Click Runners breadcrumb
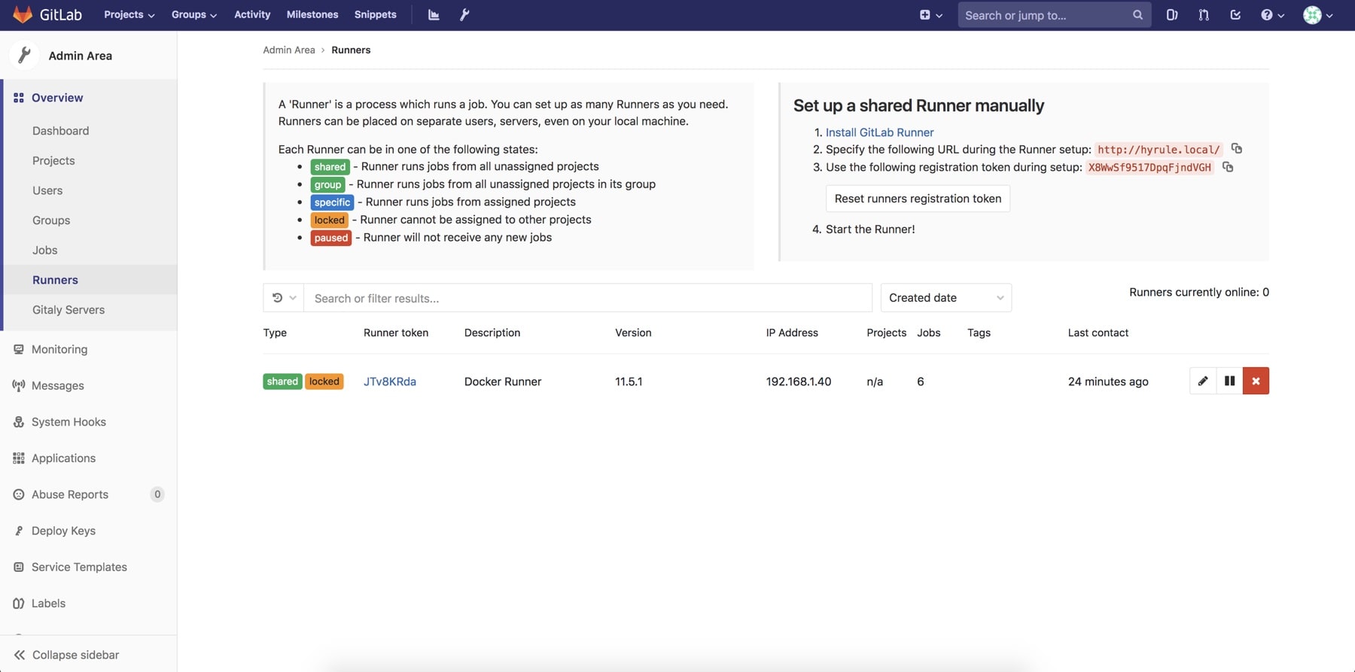The width and height of the screenshot is (1355, 672). tap(351, 50)
